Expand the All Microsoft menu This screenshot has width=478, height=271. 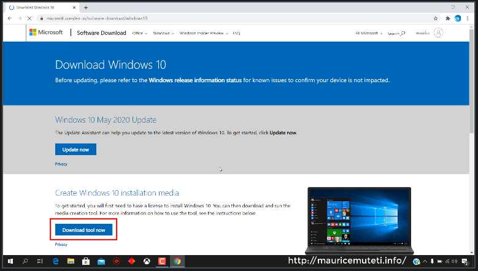tap(369, 33)
